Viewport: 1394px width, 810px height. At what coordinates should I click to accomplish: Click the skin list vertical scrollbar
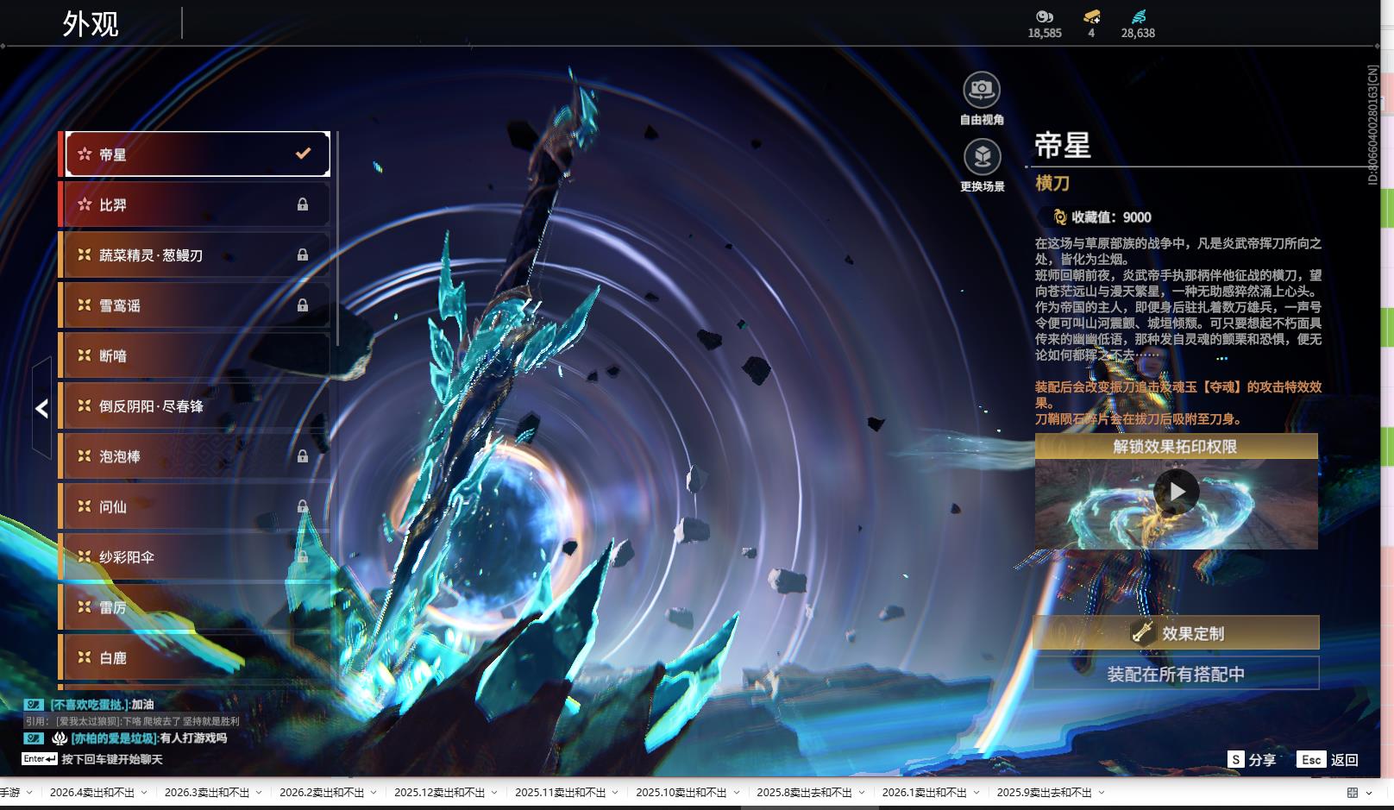(x=336, y=242)
